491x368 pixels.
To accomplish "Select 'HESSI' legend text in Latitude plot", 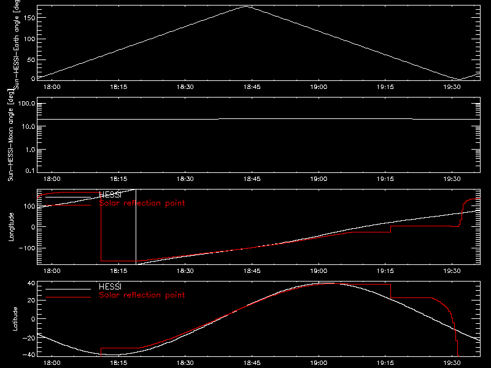I will [110, 286].
